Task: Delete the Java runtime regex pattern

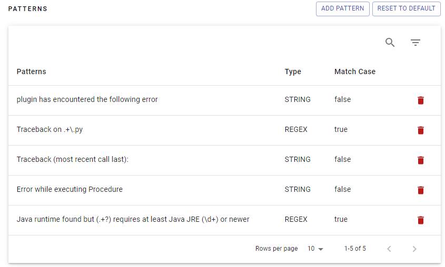Action: (x=420, y=220)
